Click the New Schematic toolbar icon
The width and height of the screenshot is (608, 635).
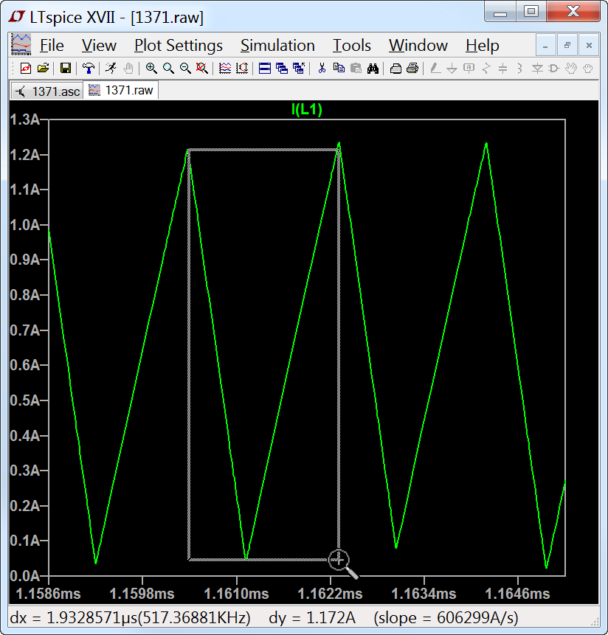point(26,69)
